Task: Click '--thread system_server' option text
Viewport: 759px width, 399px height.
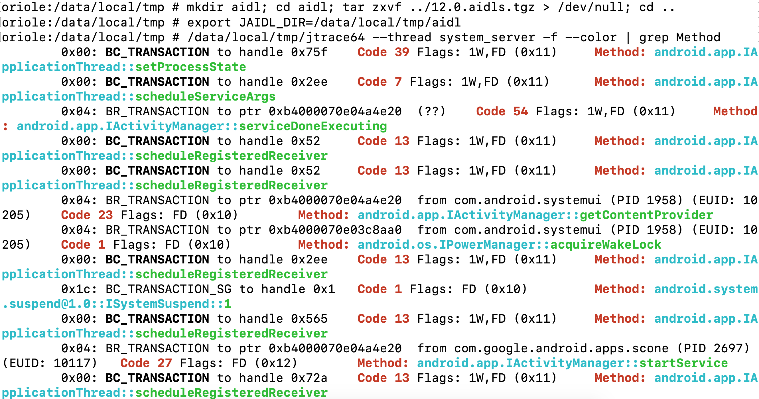Action: (454, 37)
